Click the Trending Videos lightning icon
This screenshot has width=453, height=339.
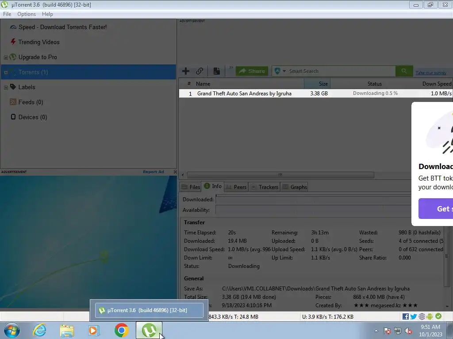pos(13,42)
